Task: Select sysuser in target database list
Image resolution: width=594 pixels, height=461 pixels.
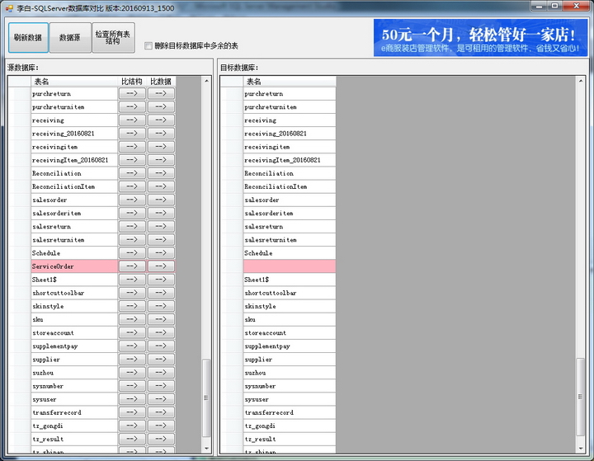Action: (x=290, y=399)
